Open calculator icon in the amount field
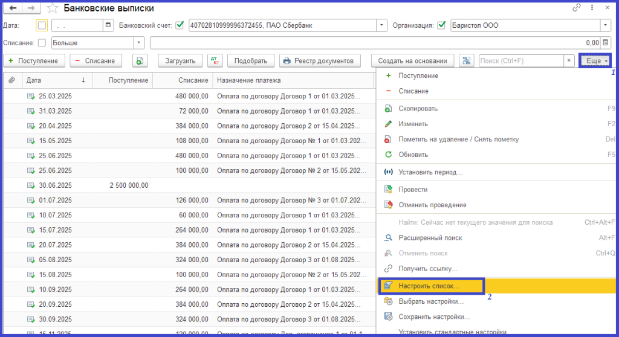The width and height of the screenshot is (619, 337). coord(606,43)
